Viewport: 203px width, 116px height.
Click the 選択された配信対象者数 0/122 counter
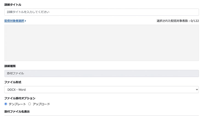pyautogui.click(x=178, y=21)
